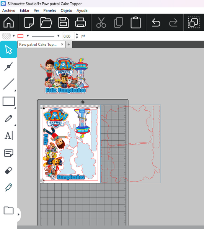Viewport: 204px width, 229px height.
Task: Open the line color dropdown arrow
Action: point(28,36)
